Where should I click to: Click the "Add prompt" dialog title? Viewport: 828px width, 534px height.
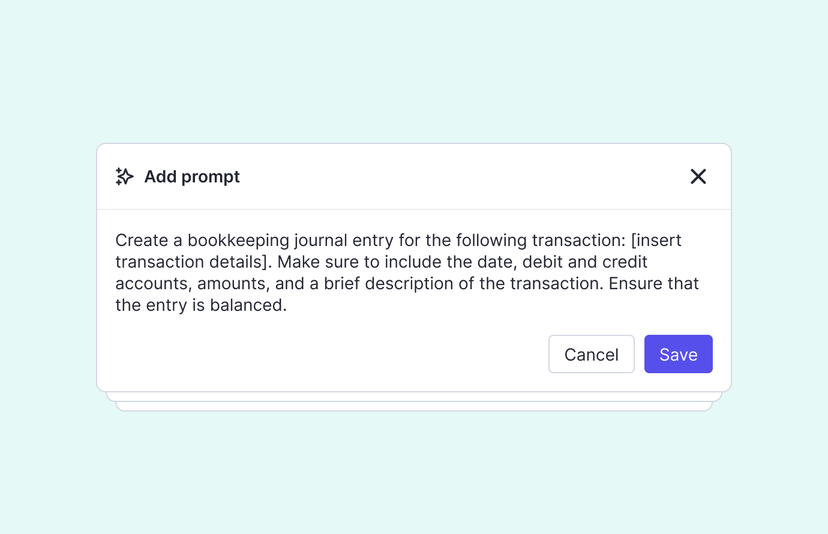(192, 177)
